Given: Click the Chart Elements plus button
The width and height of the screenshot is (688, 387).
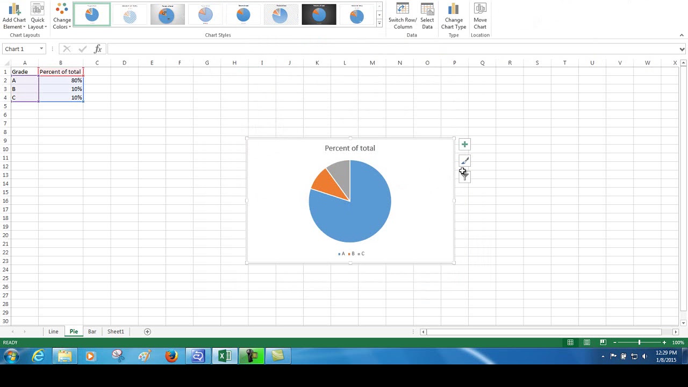Looking at the screenshot, I should point(464,144).
